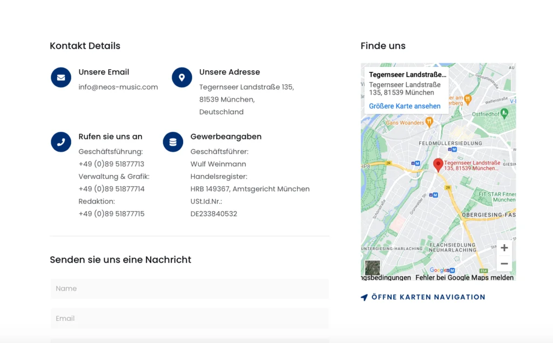553x343 pixels.
Task: Click the envelope email icon
Action: point(61,77)
